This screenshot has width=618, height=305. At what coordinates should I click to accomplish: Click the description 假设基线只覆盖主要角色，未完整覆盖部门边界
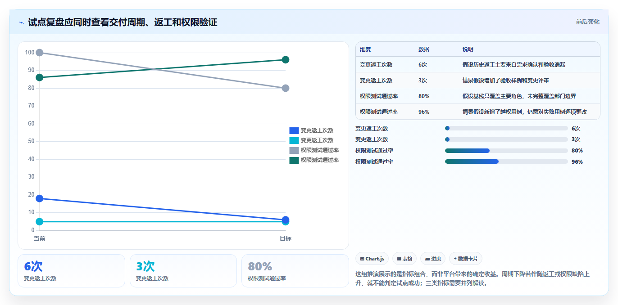519,96
